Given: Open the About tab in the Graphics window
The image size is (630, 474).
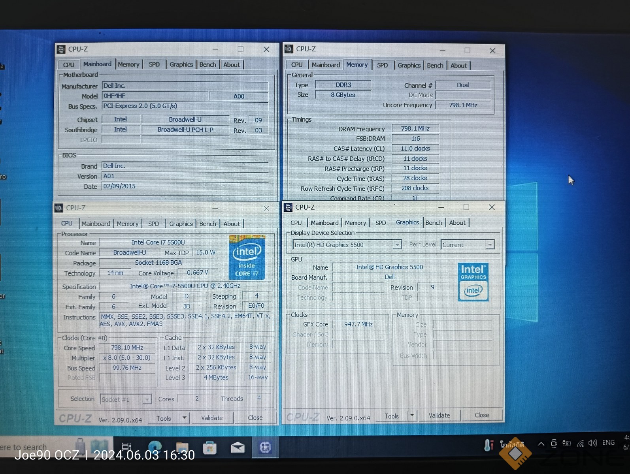Looking at the screenshot, I should [x=457, y=223].
